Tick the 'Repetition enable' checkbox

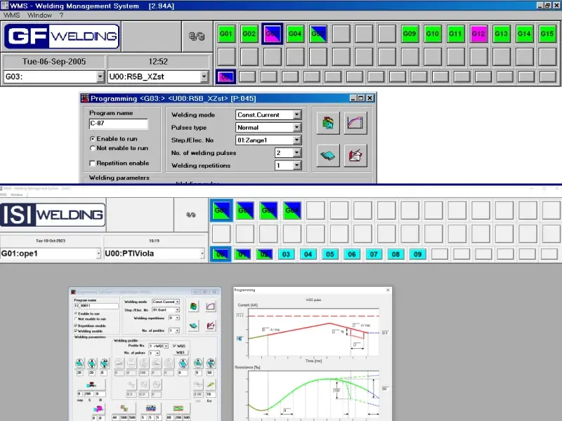[x=93, y=163]
